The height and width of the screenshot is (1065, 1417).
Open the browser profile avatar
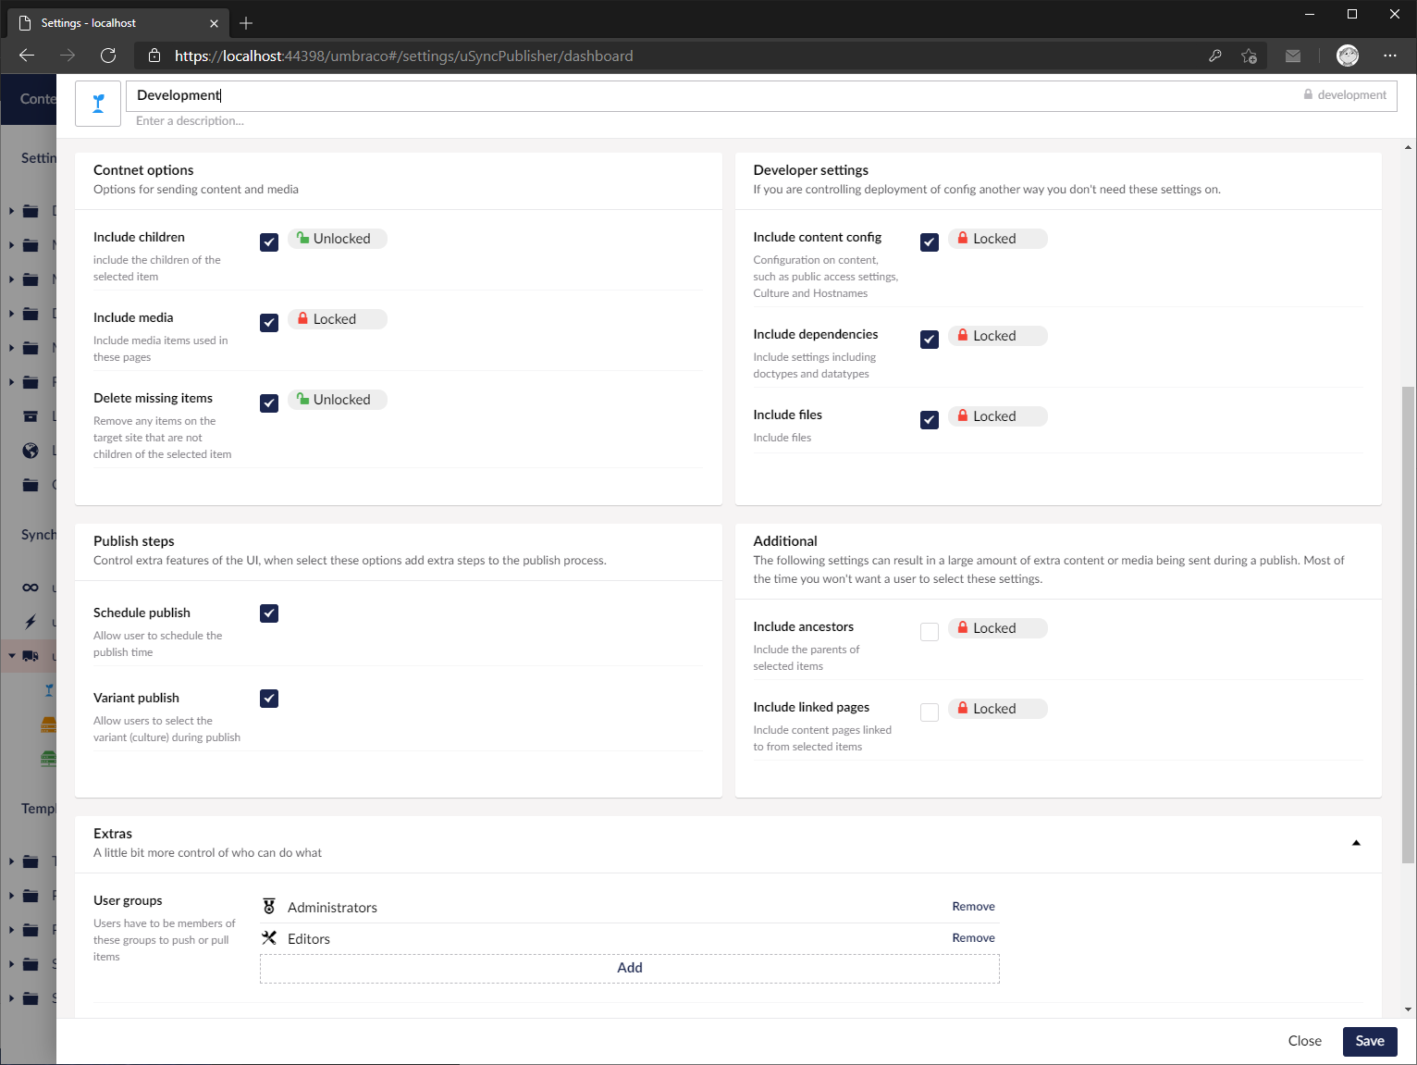point(1348,56)
